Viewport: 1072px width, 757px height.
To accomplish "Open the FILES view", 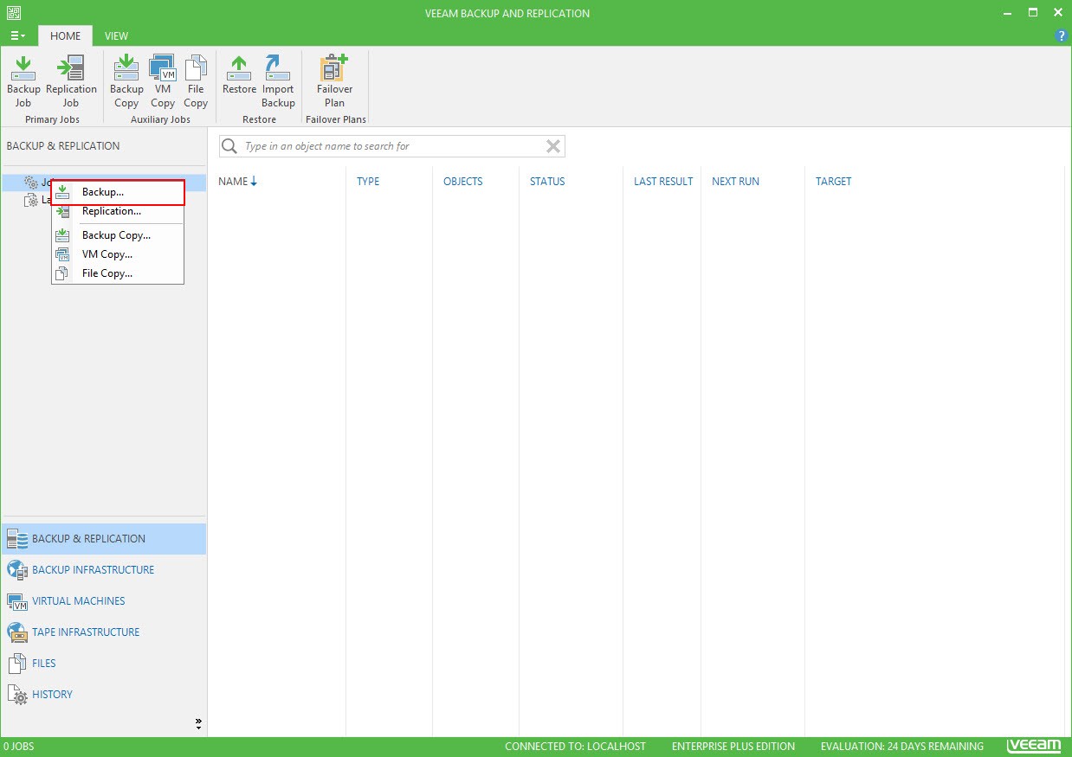I will coord(104,664).
